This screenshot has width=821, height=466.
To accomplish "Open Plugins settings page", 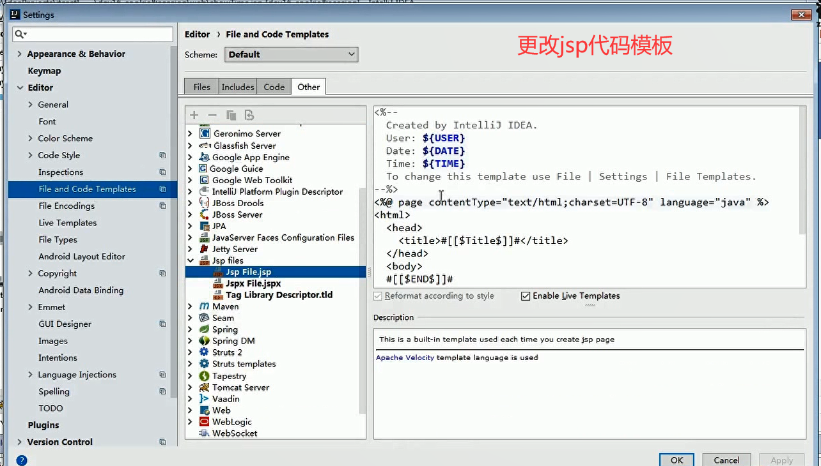I will click(x=43, y=425).
